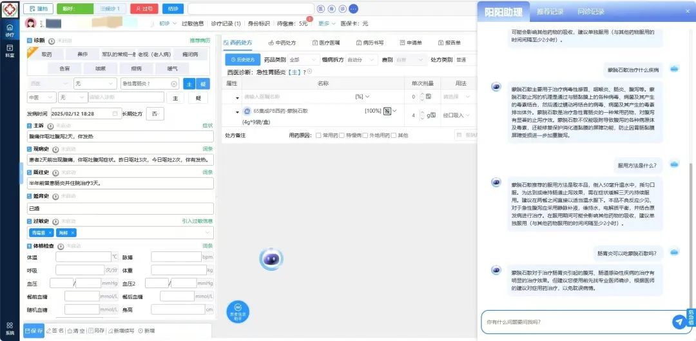This screenshot has height=341, width=696.
Task: Send the message with the paper plane icon
Action: click(x=678, y=321)
